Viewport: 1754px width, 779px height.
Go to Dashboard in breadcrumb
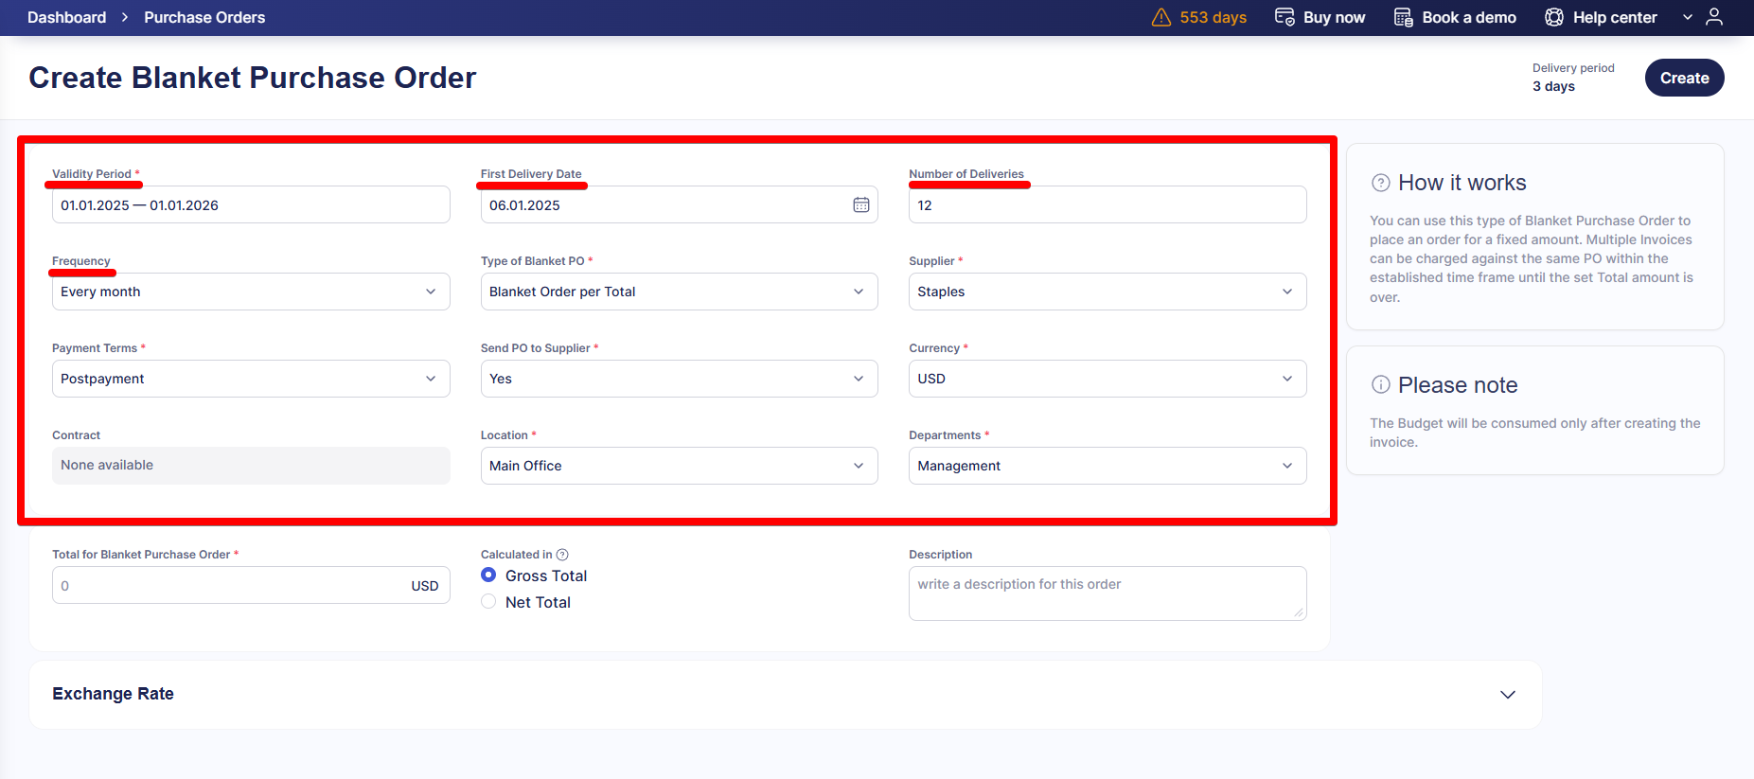(66, 17)
